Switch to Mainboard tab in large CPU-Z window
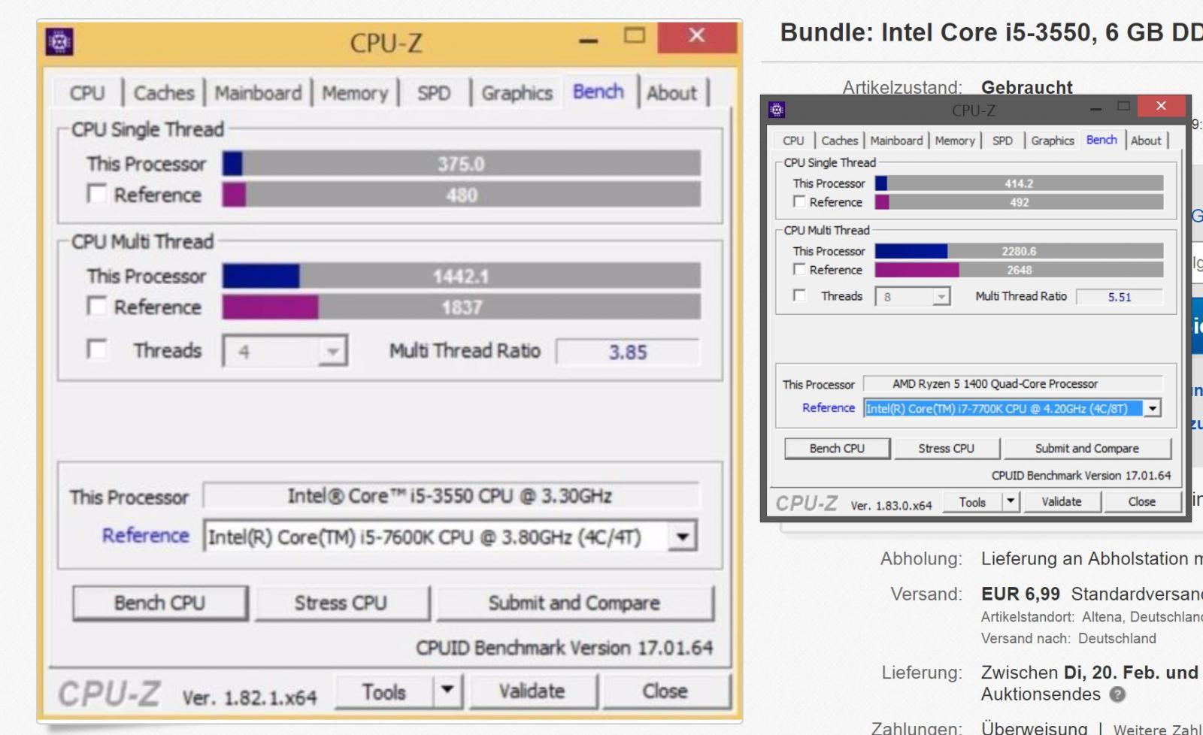 258,93
